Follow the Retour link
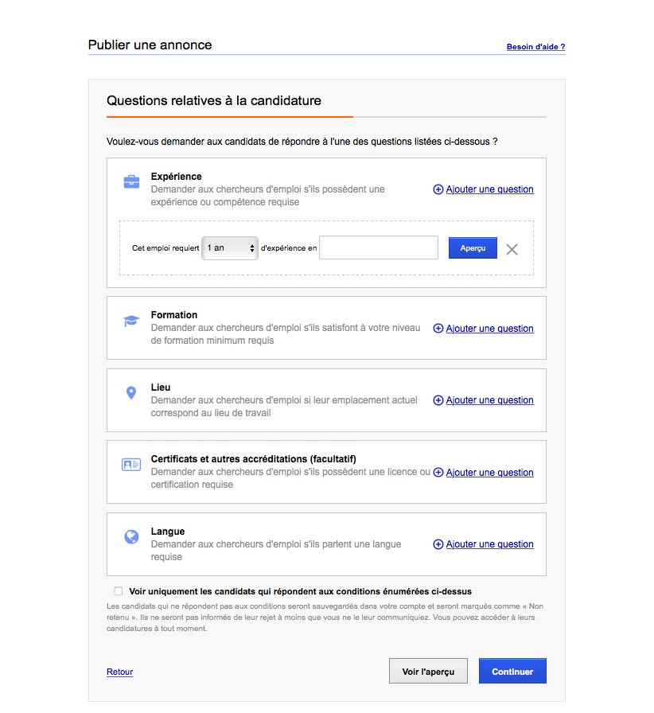Screen dimensions: 654x713 click(x=119, y=672)
